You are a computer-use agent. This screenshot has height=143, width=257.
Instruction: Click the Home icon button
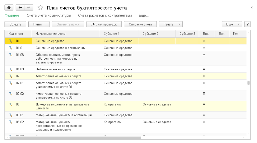coord(9,8)
